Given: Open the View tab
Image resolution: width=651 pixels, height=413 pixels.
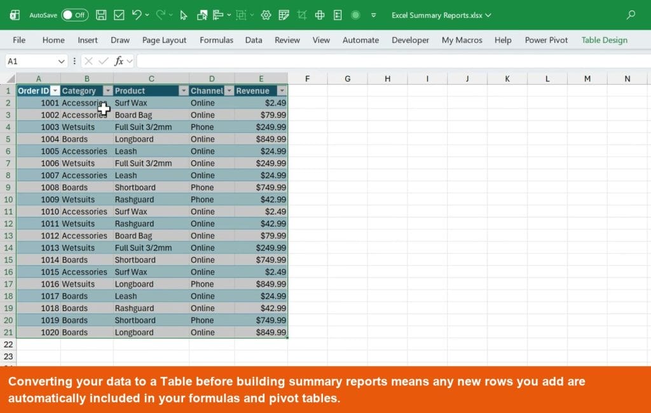Looking at the screenshot, I should pyautogui.click(x=321, y=40).
